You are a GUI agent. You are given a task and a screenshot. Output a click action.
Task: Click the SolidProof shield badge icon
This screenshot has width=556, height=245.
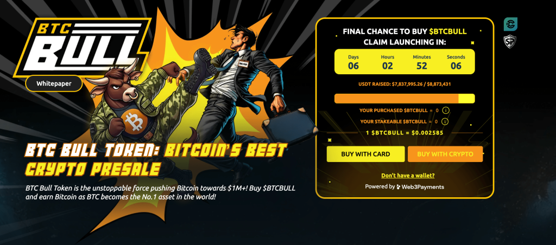coord(510,42)
